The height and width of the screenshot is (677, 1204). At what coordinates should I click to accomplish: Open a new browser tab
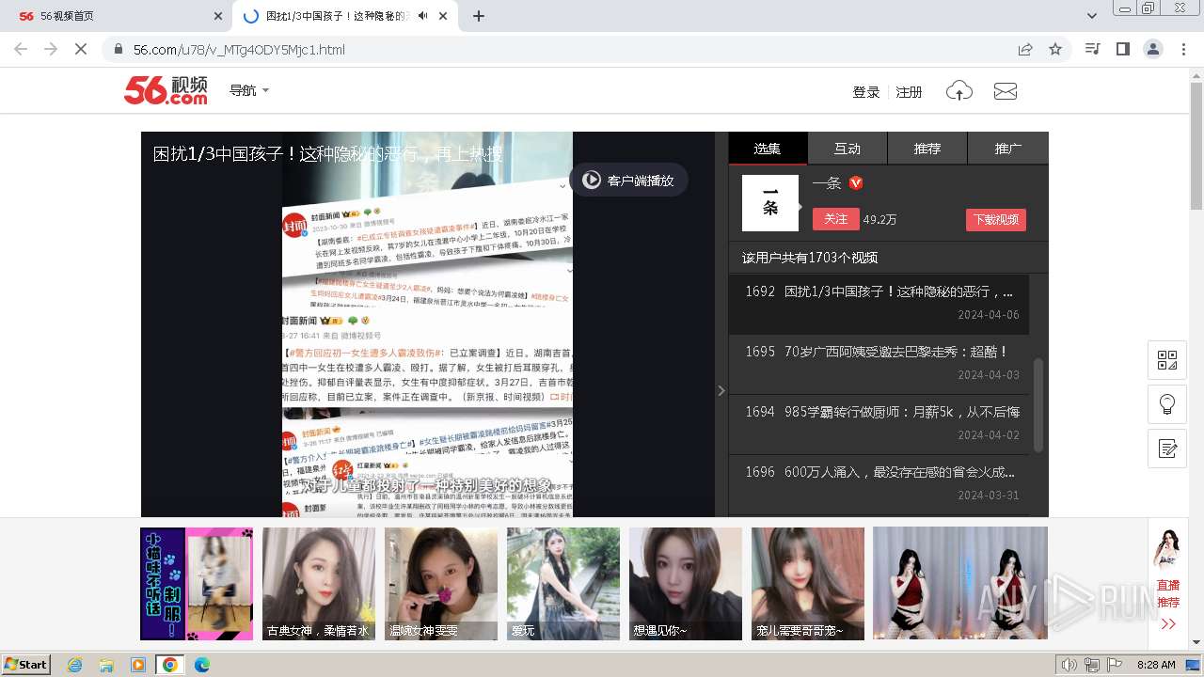(479, 16)
